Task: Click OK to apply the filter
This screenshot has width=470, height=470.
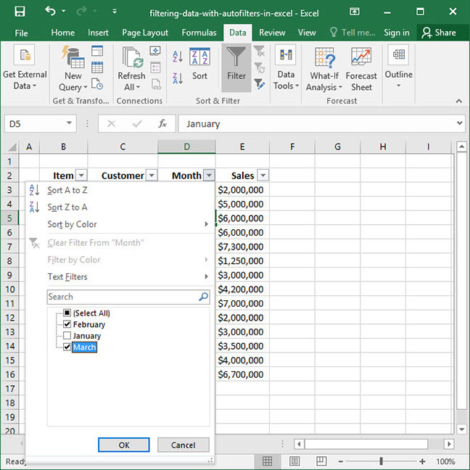Action: click(124, 445)
